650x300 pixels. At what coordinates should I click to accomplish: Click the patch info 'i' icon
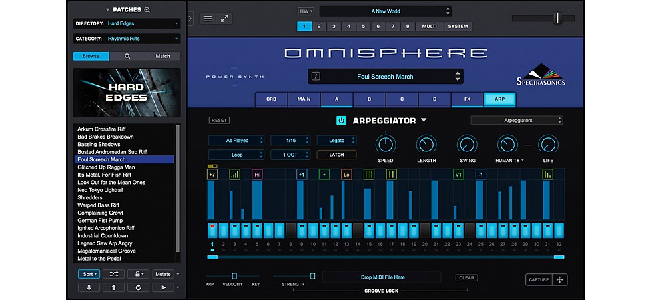point(316,77)
